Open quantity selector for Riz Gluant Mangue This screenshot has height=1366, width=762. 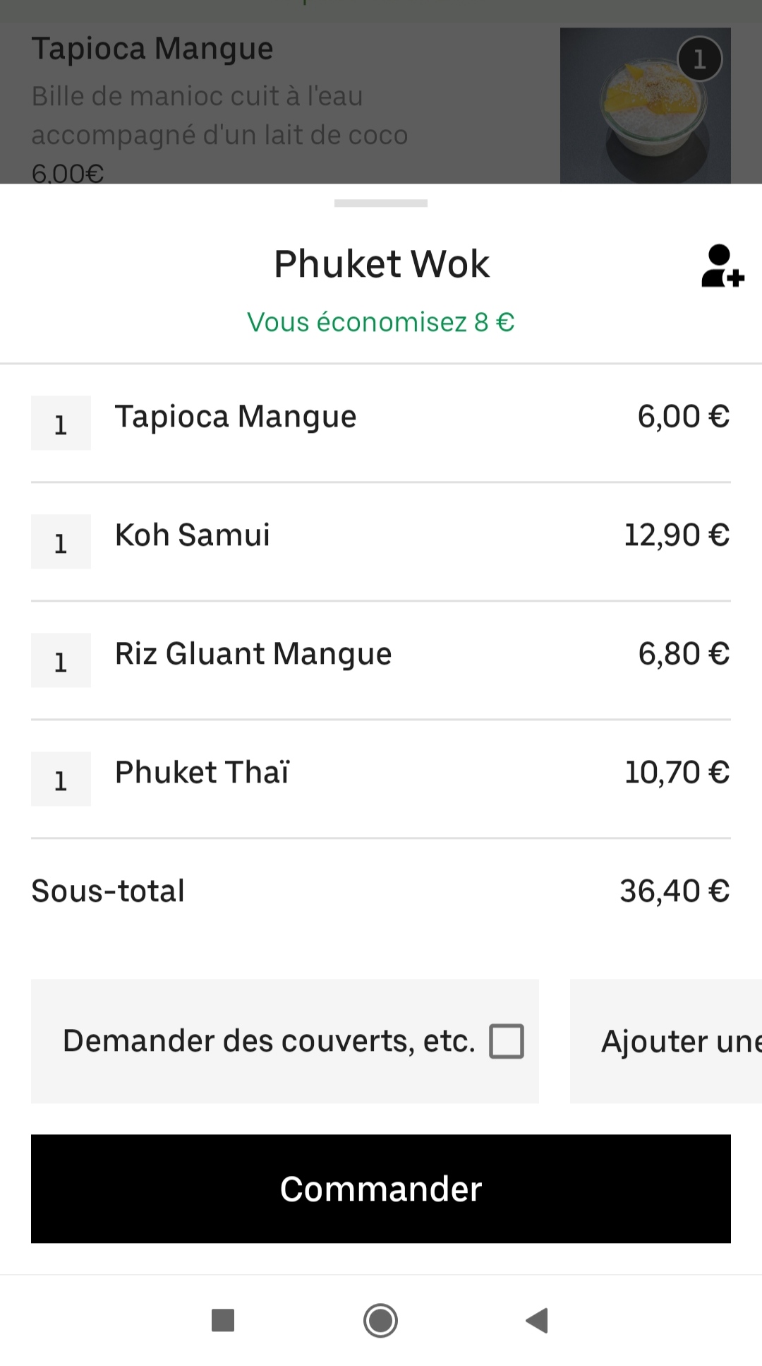(x=61, y=660)
